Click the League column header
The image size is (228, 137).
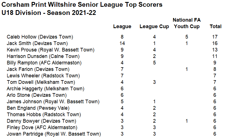click(x=122, y=26)
